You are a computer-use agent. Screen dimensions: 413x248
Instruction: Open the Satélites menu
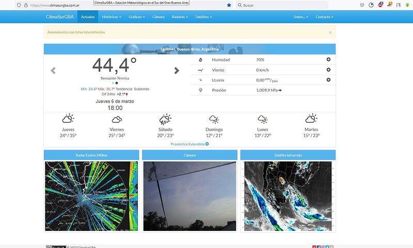point(203,16)
